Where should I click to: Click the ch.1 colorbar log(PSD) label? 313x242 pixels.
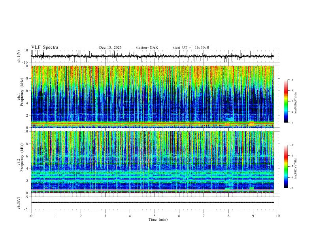[296, 103]
